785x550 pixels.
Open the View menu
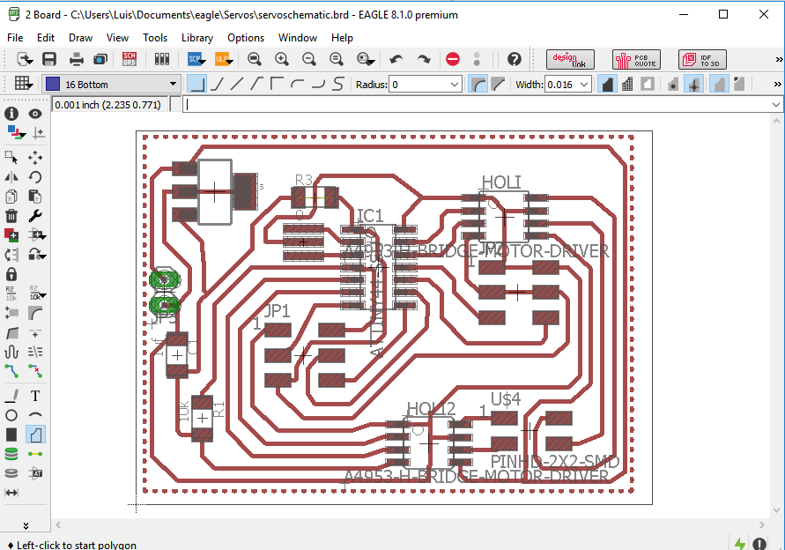pos(117,38)
